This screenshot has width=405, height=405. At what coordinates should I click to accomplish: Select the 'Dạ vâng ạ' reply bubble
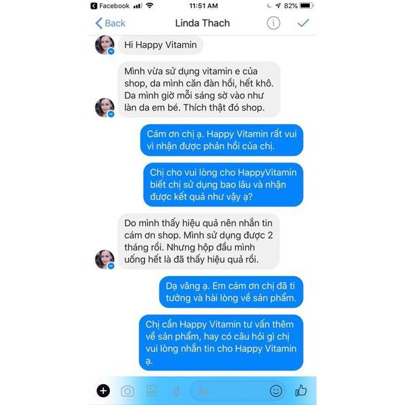(231, 292)
